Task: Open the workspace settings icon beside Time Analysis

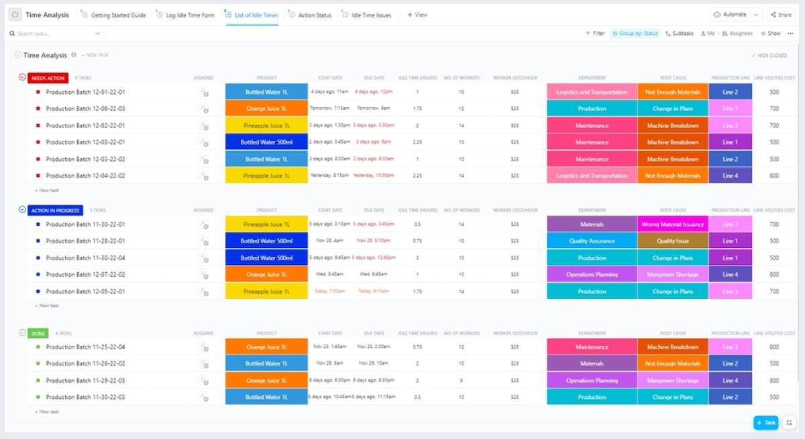Action: point(14,14)
